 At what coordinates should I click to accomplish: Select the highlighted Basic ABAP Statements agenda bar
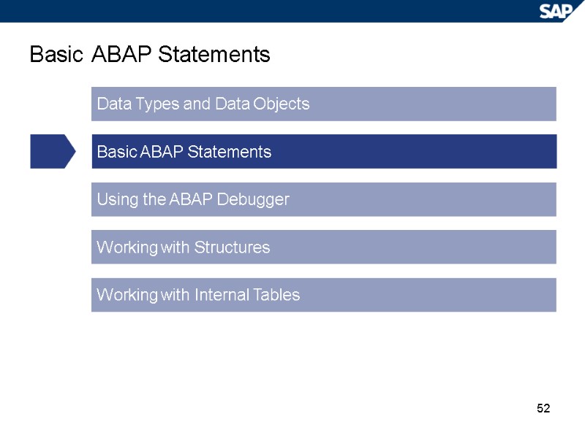pyautogui.click(x=323, y=152)
